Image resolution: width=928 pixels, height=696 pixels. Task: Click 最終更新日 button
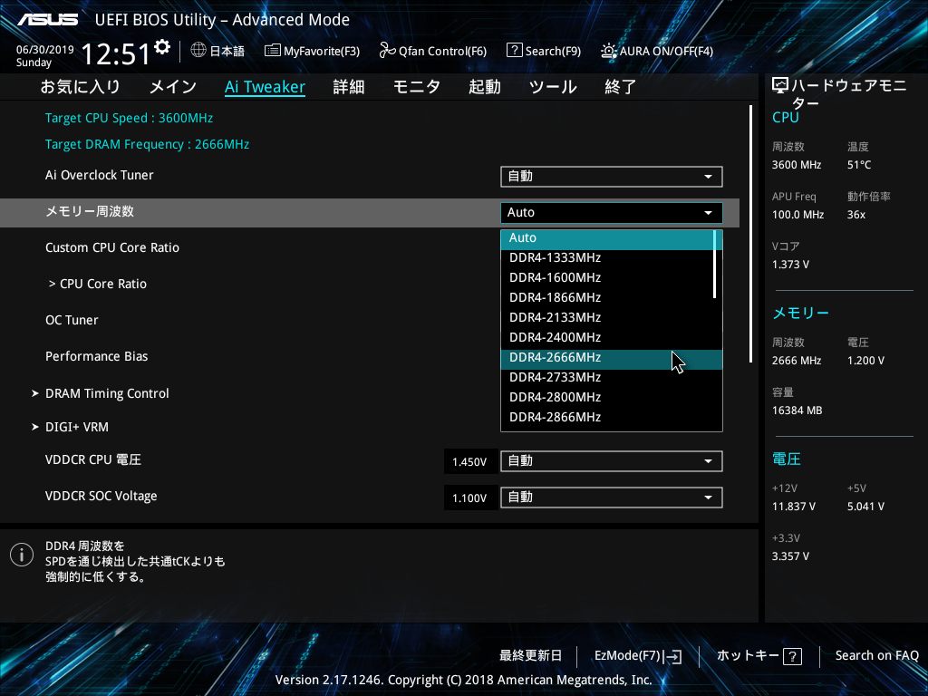(530, 656)
